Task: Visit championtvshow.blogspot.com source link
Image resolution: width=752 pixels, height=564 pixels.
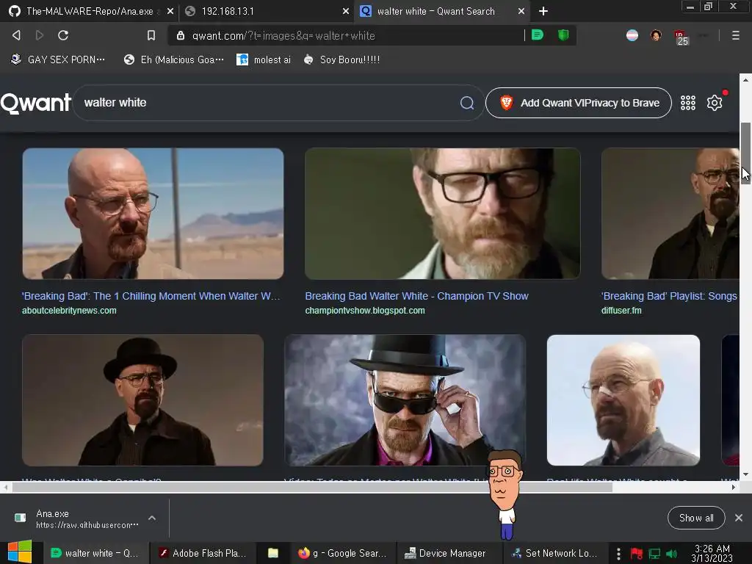Action: coord(365,311)
